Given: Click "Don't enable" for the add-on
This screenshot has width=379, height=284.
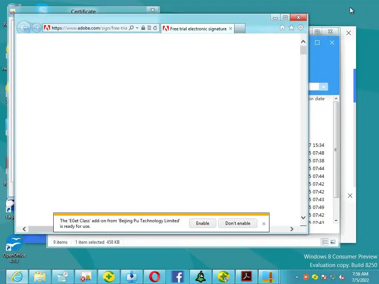Looking at the screenshot, I should pyautogui.click(x=238, y=223).
